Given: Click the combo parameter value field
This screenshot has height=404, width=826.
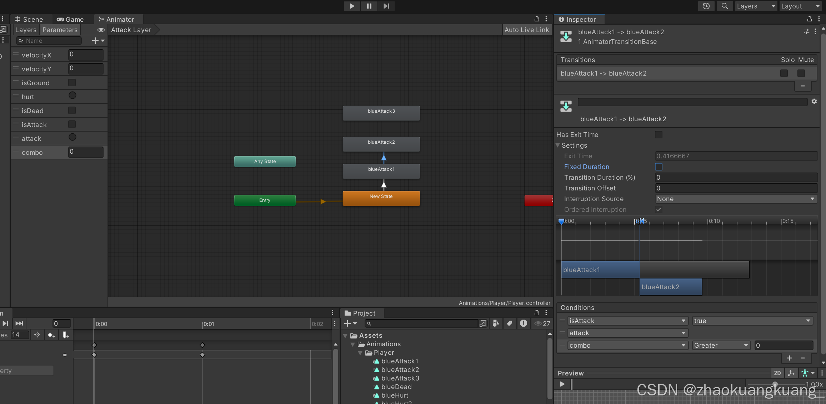Looking at the screenshot, I should (x=86, y=152).
